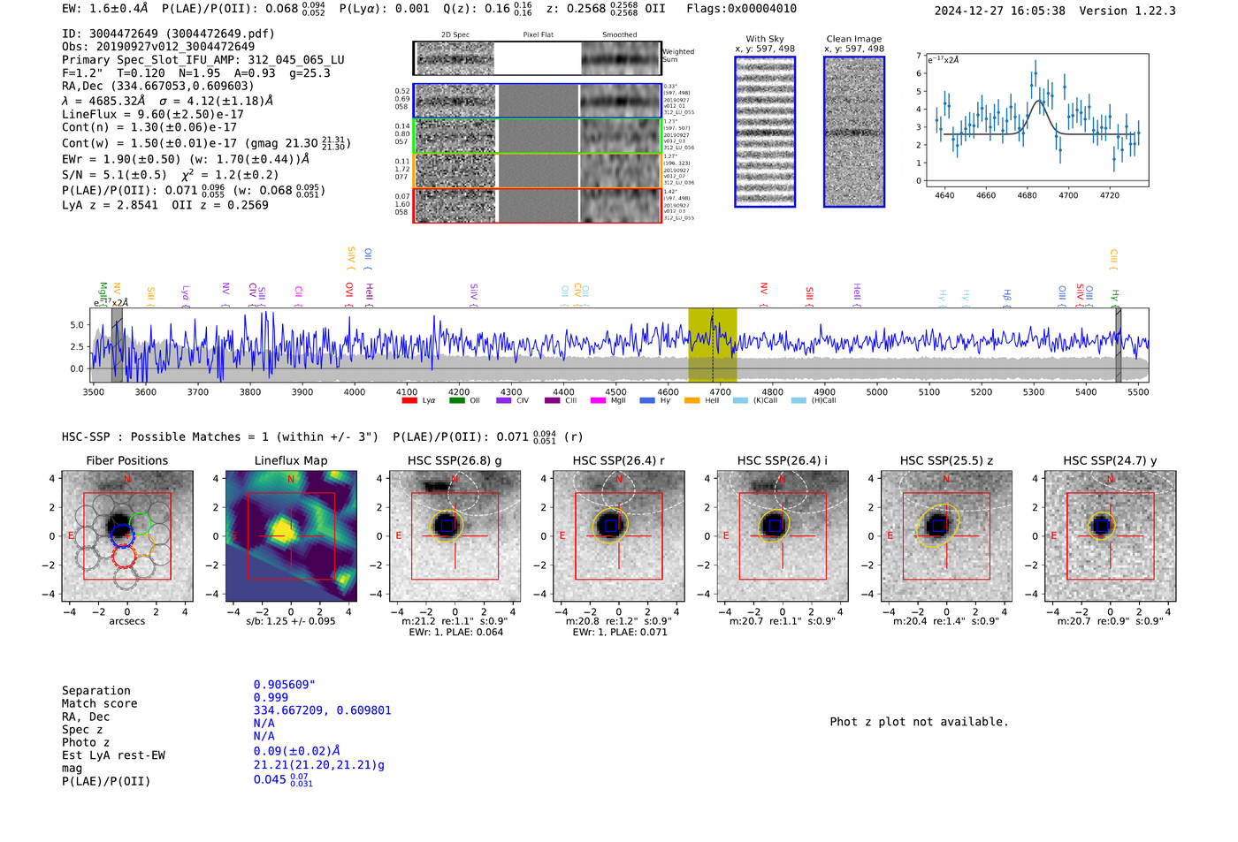Select the Hγ blue legend swatch
The width and height of the screenshot is (1238, 842).
(647, 400)
